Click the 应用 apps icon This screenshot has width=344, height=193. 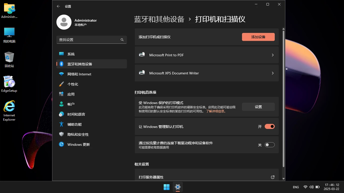pyautogui.click(x=61, y=94)
